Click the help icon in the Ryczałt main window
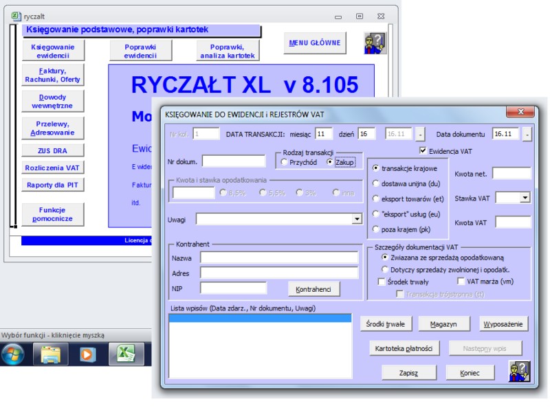Viewport: 550px width, 412px height. (375, 44)
